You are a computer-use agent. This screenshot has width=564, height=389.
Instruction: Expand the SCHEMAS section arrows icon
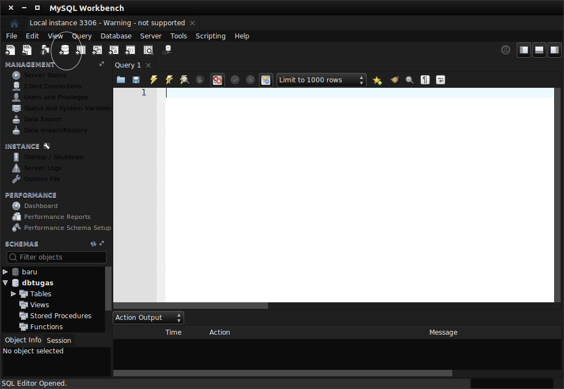pos(102,243)
